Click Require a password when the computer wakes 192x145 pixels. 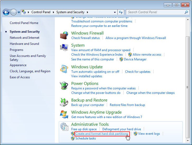pos(103,88)
